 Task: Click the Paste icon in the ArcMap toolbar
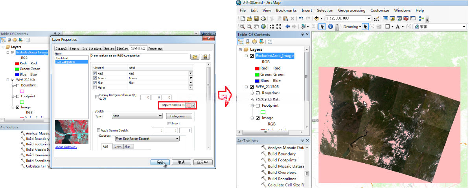point(286,18)
